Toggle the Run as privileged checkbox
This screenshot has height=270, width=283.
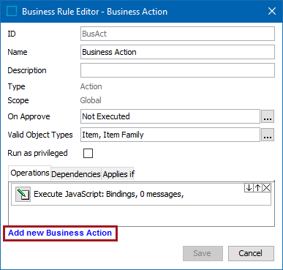(x=88, y=154)
